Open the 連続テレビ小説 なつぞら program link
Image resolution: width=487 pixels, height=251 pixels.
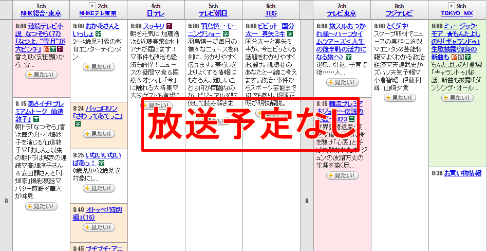pyautogui.click(x=40, y=38)
